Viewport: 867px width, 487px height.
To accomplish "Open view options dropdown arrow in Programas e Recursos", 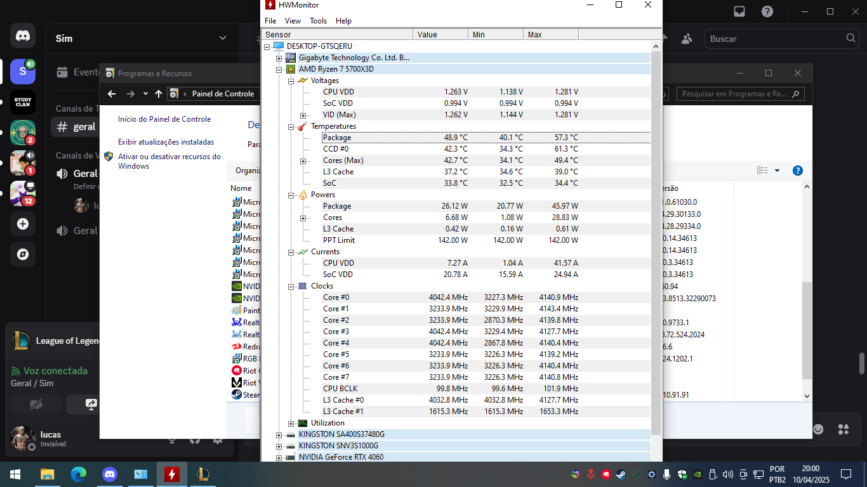I will (777, 171).
